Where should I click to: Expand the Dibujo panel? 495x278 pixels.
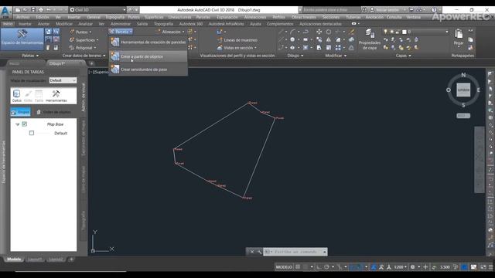pos(295,56)
